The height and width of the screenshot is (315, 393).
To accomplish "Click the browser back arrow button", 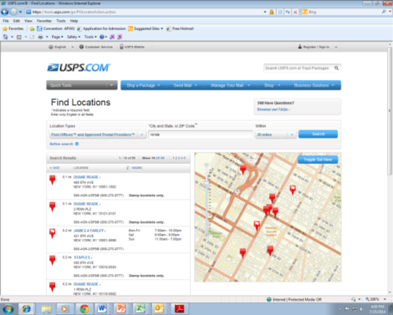I will click(x=5, y=12).
